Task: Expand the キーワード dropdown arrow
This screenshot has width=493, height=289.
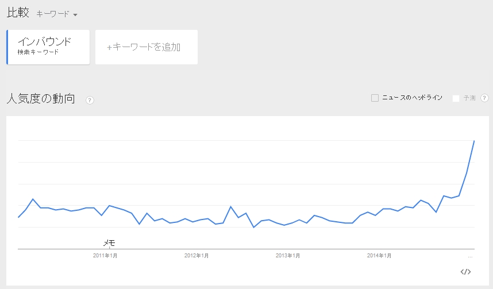Action: tap(75, 15)
